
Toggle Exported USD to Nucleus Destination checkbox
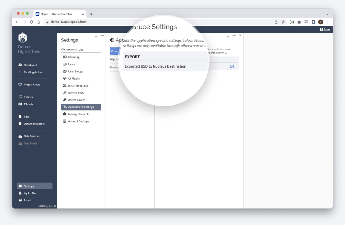coord(232,66)
